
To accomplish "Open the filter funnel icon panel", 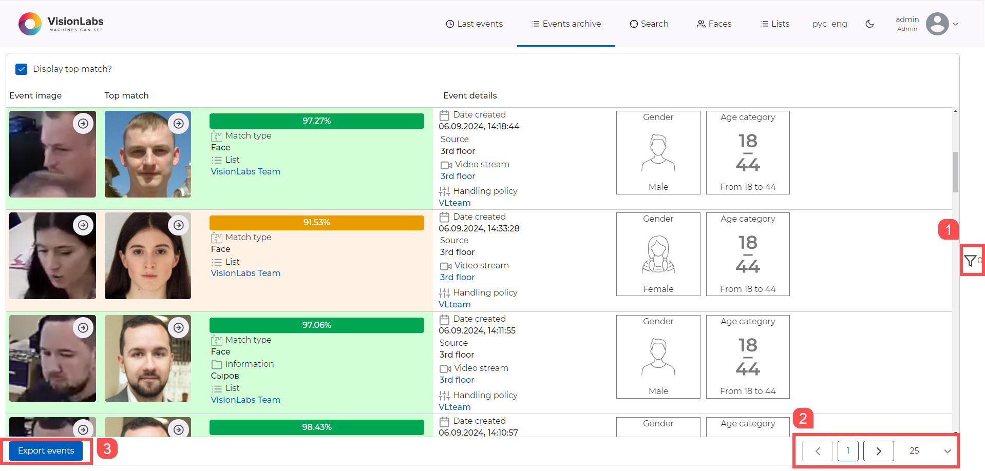I will coord(970,261).
